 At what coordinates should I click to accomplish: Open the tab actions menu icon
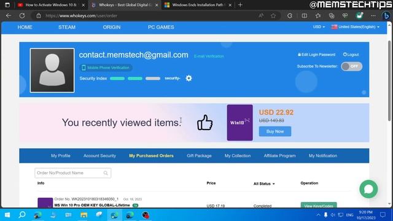(7, 5)
